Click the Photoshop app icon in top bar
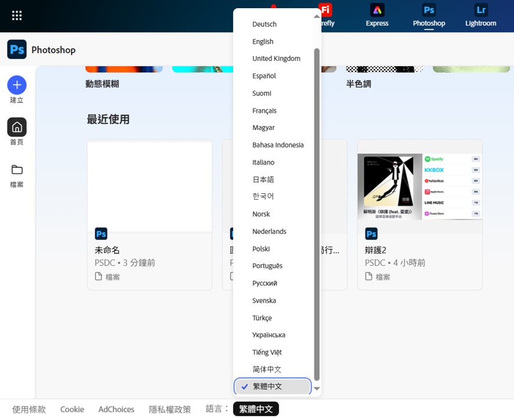This screenshot has width=514, height=418. click(429, 10)
